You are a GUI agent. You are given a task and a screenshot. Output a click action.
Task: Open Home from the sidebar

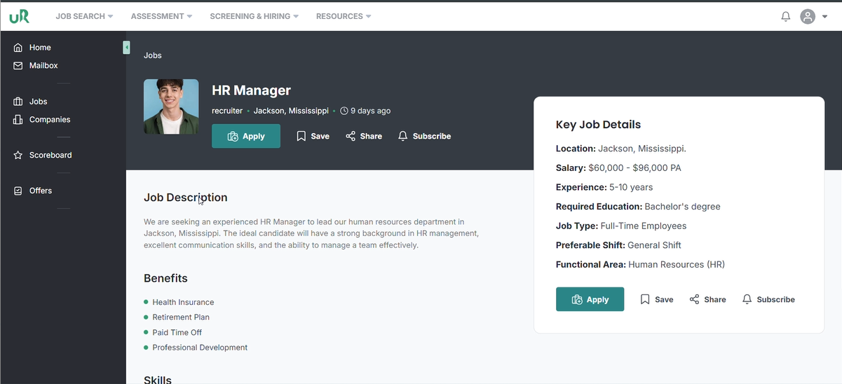(x=40, y=48)
